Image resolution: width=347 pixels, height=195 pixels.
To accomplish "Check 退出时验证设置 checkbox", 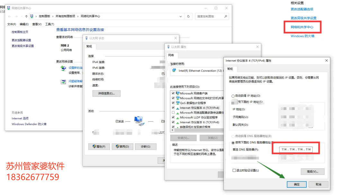I will tap(234, 170).
